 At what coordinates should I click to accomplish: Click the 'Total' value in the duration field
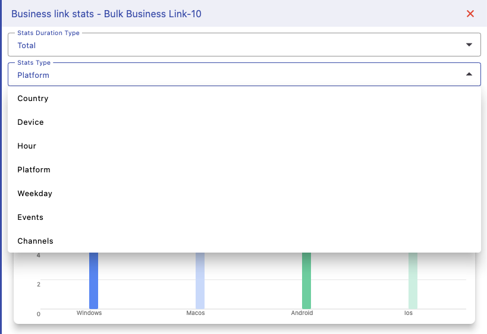27,45
